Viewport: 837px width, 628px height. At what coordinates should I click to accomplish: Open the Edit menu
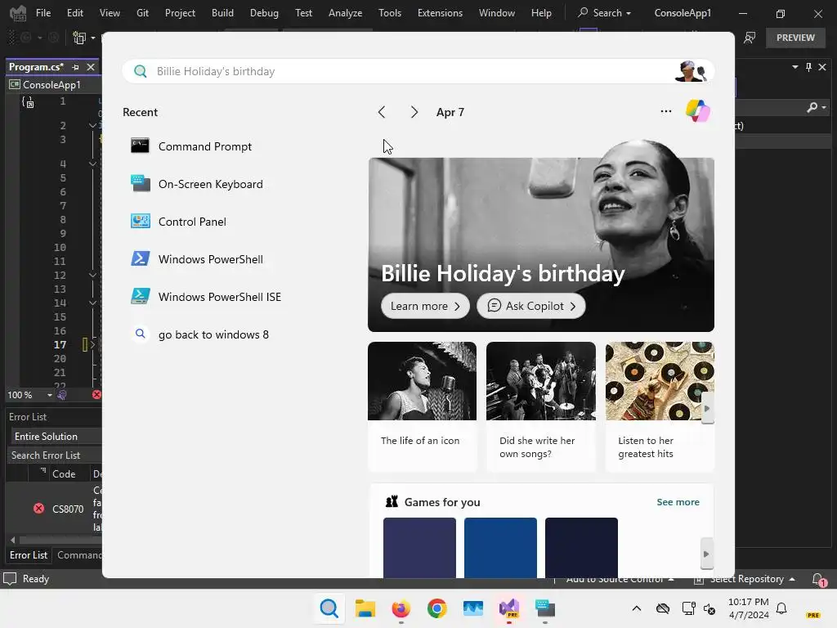74,13
